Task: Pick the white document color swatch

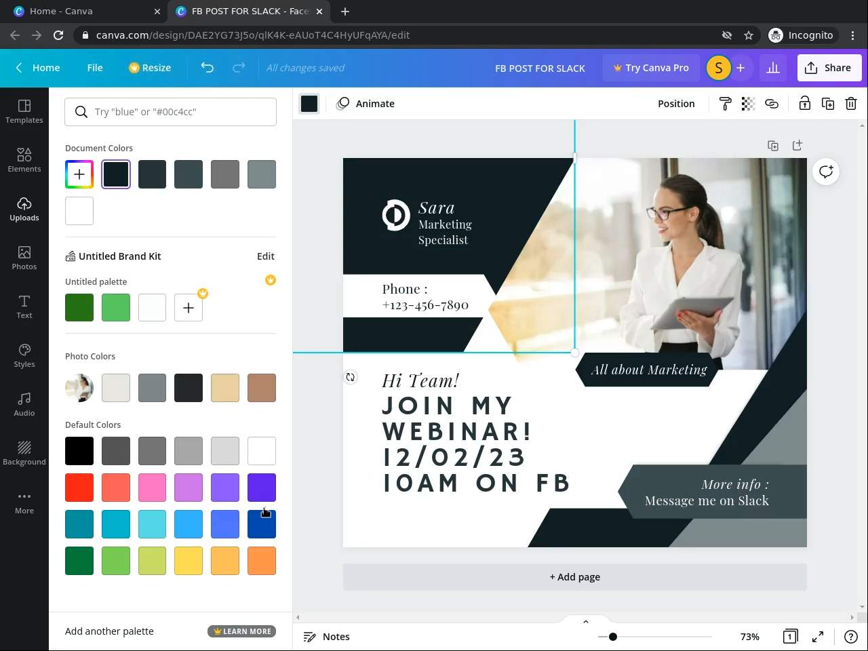Action: [x=79, y=211]
